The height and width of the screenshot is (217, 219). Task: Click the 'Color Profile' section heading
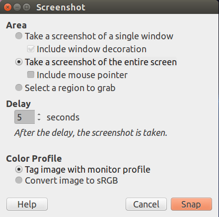pyautogui.click(x=34, y=159)
